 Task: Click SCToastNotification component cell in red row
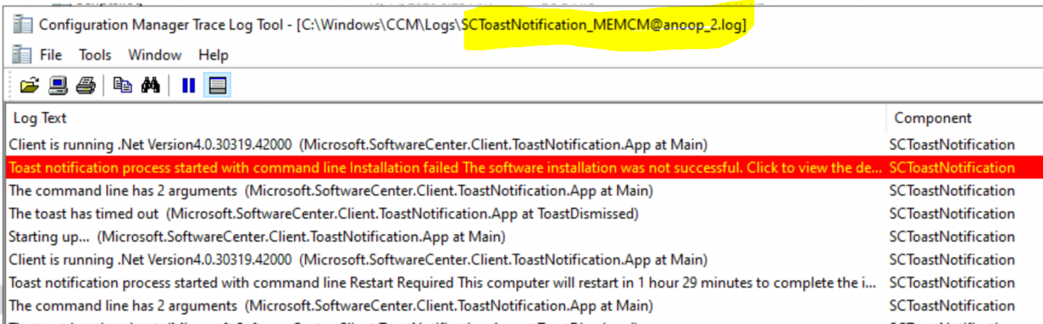coord(952,168)
